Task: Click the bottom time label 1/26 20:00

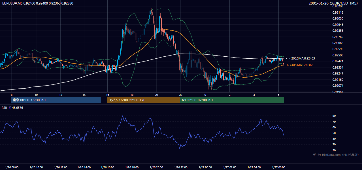Action: pos(156,167)
